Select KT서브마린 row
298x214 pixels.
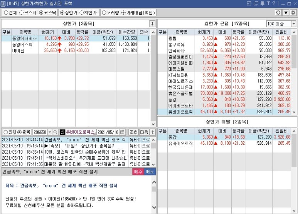coord(224,75)
